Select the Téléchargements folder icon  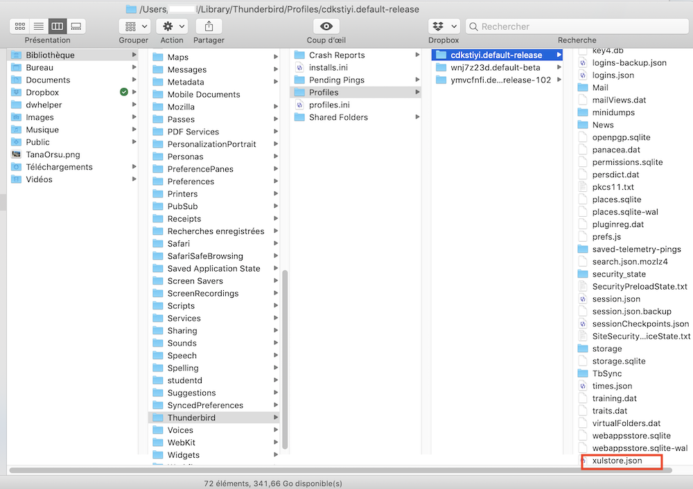point(17,167)
